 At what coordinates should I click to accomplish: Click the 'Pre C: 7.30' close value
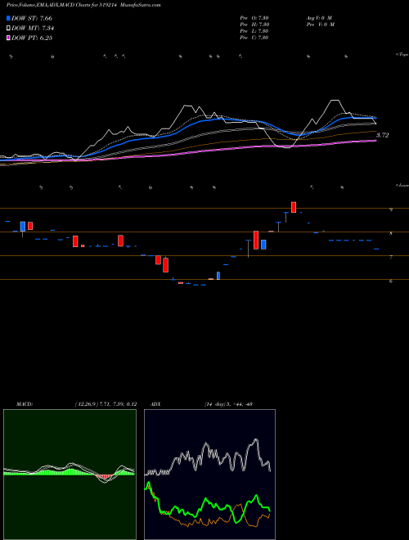point(254,38)
